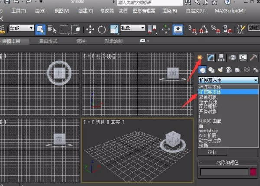Switch to the 自由形式 ribbon tab
The width and height of the screenshot is (260, 186).
point(48,41)
